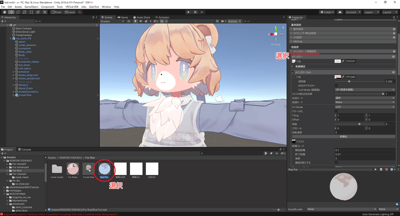Image resolution: width=400 pixels, height=216 pixels.
Task: Expand the UV設定 foldout section
Action: pyautogui.click(x=343, y=37)
